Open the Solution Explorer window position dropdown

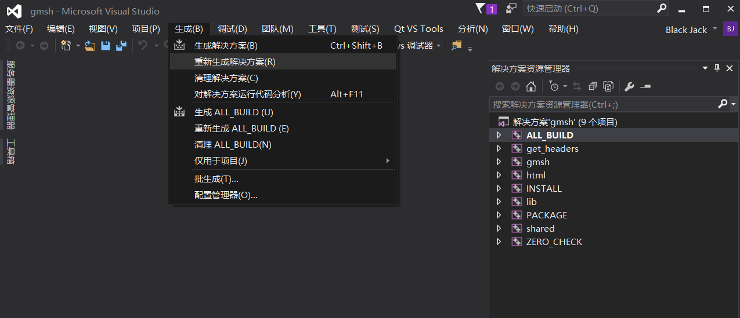[705, 68]
